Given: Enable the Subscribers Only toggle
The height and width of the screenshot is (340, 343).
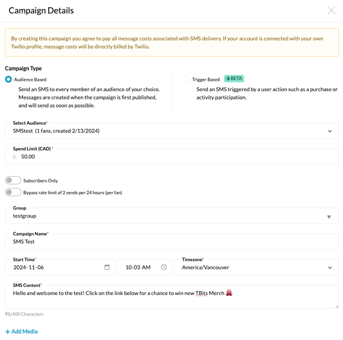Looking at the screenshot, I should click(x=13, y=180).
